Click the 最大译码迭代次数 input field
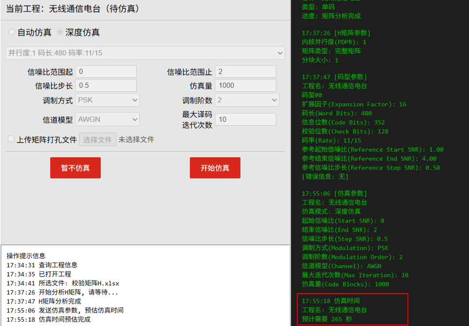The width and height of the screenshot is (469, 326). (x=245, y=119)
